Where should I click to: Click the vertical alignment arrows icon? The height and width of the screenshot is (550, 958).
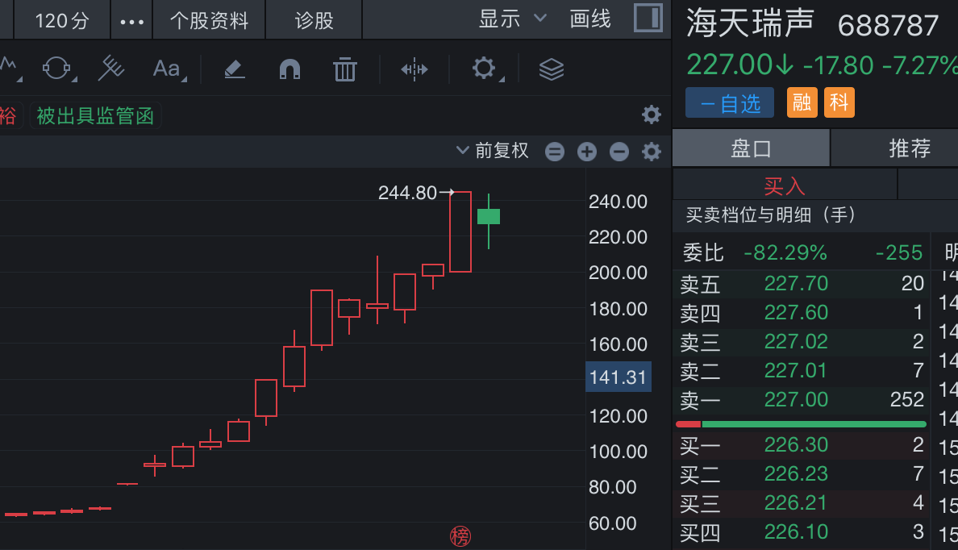[x=414, y=69]
